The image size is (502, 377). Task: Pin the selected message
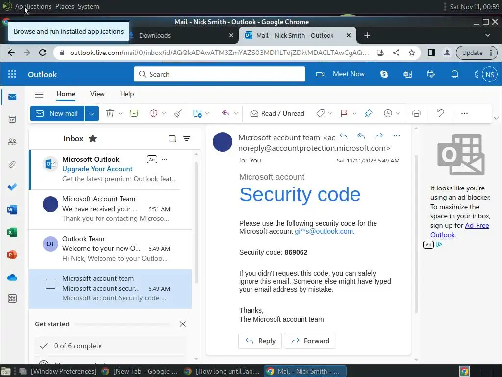(369, 113)
